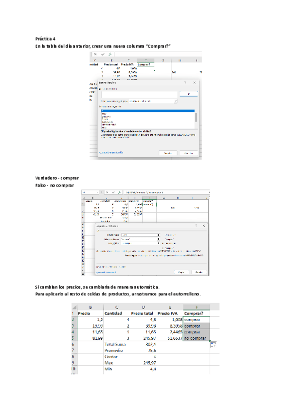
Task: Click the formula bar confirm checkmark icon
Action: [x=103, y=54]
